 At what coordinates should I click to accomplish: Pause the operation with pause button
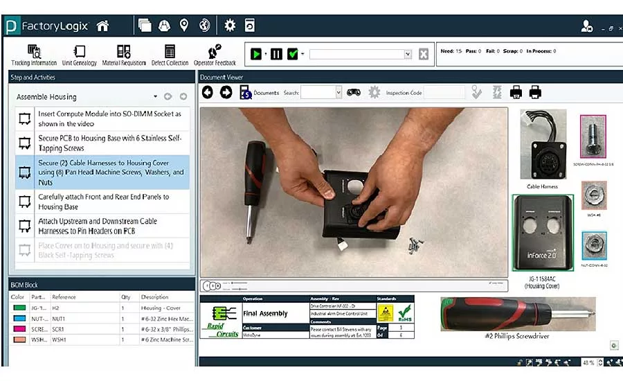276,54
